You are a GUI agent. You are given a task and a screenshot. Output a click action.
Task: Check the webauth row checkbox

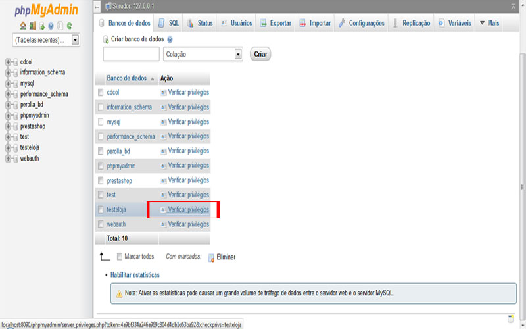pos(101,224)
